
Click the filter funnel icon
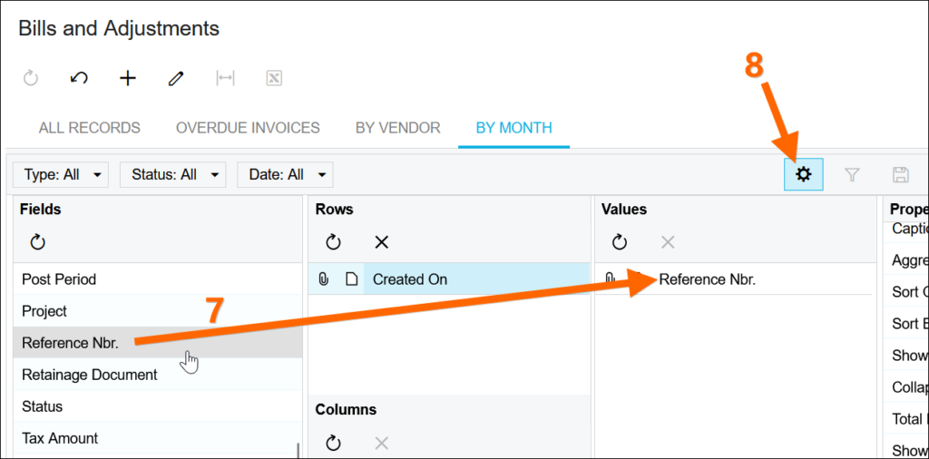(x=852, y=174)
